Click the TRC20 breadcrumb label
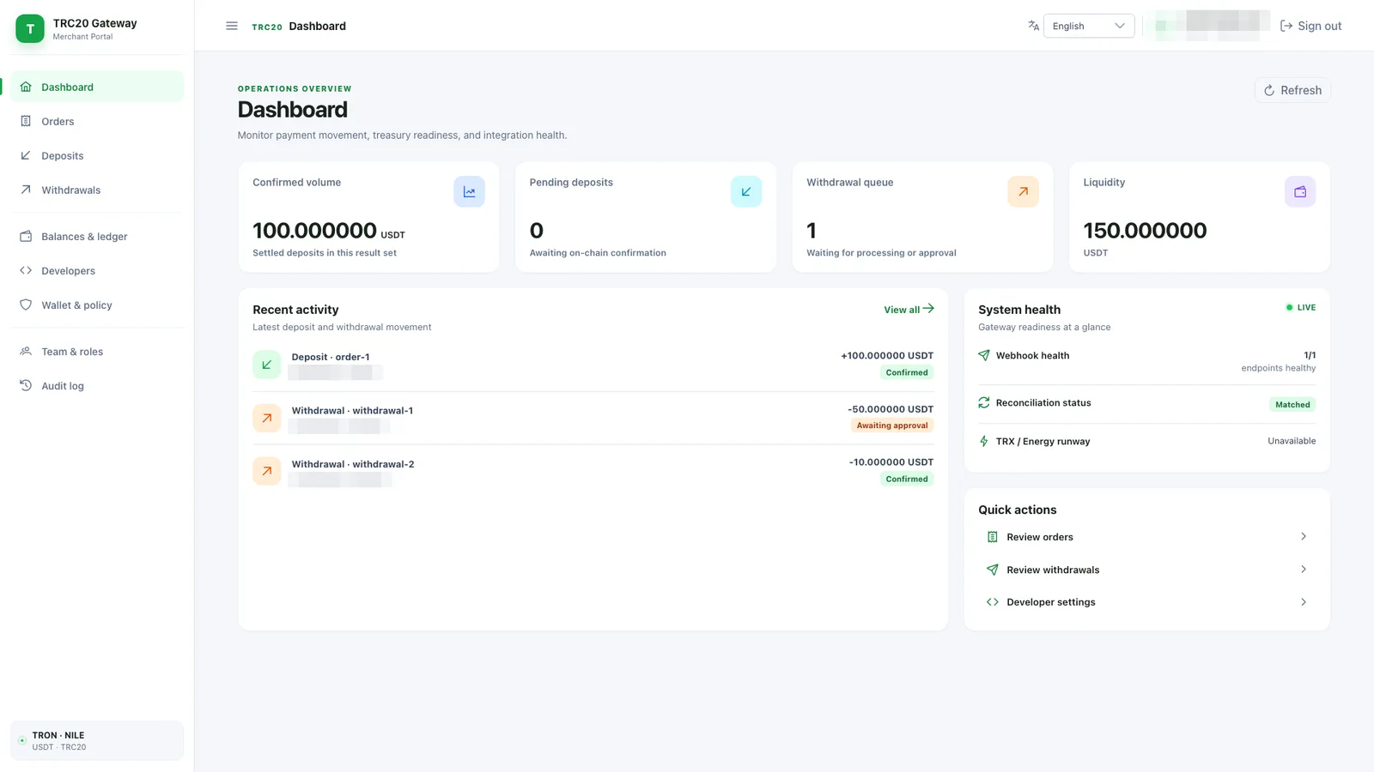Image resolution: width=1374 pixels, height=772 pixels. [267, 27]
